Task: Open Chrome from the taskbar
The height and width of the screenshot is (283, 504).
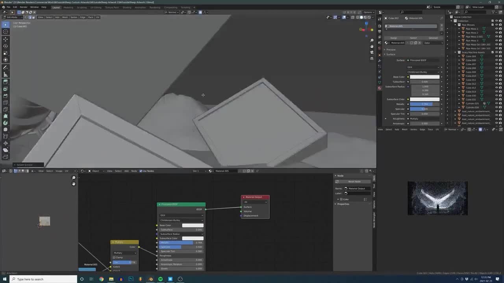Action: [x=101, y=279]
